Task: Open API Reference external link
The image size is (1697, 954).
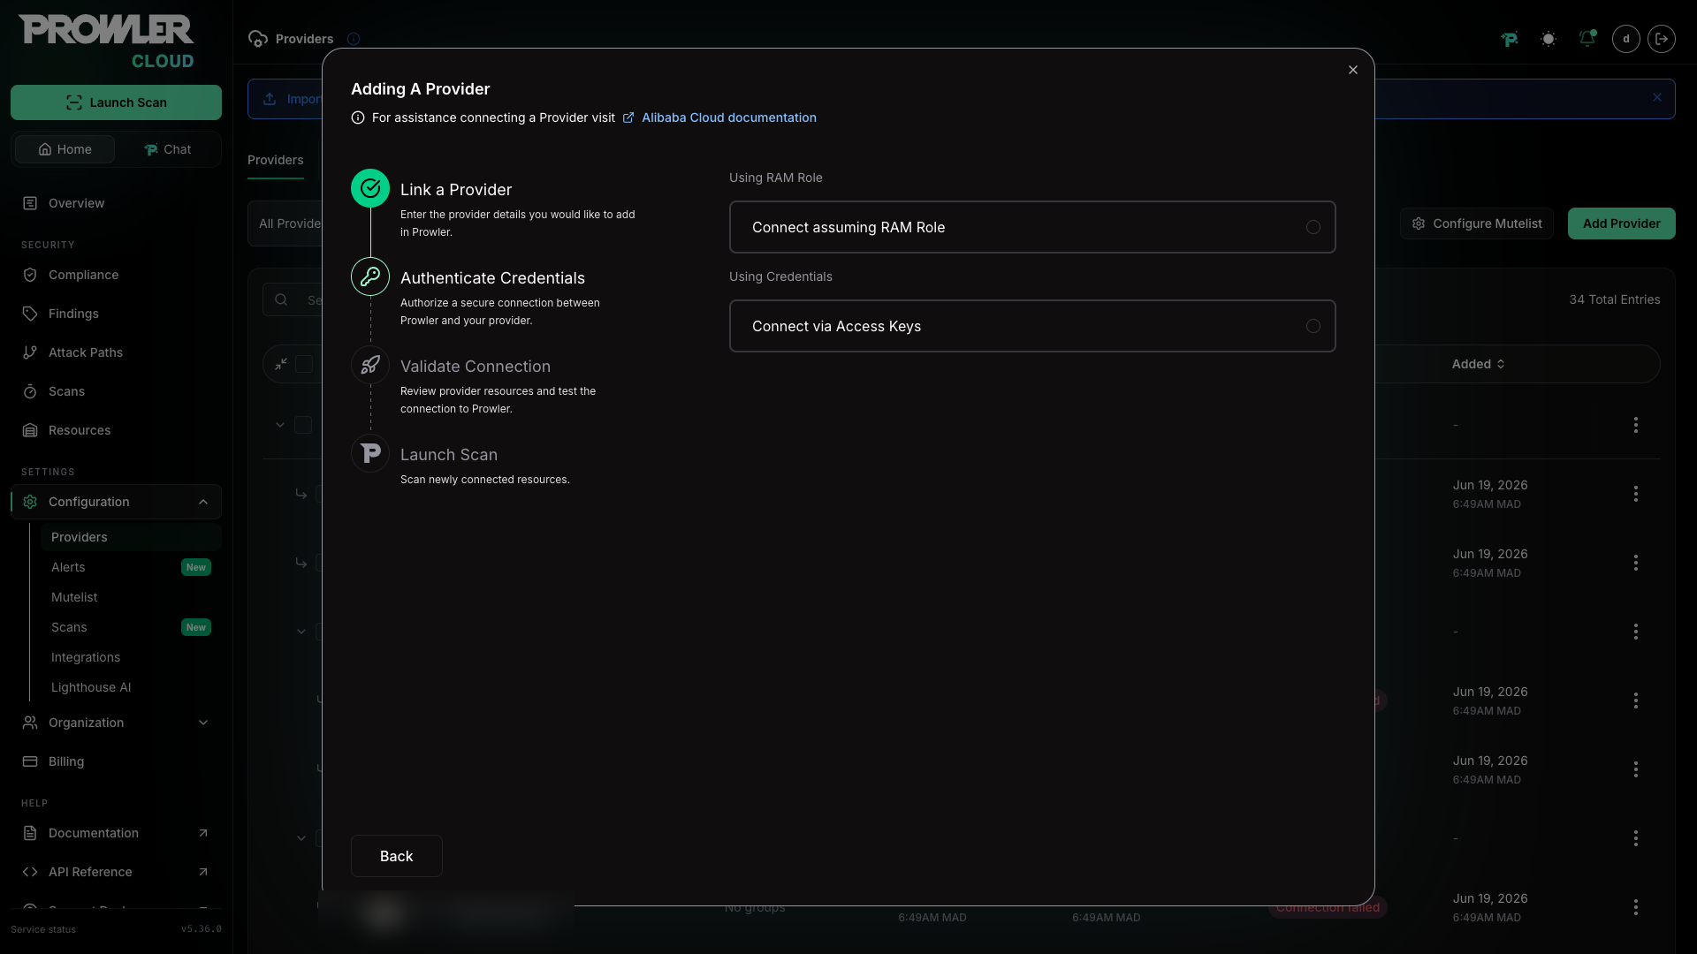Action: click(116, 872)
